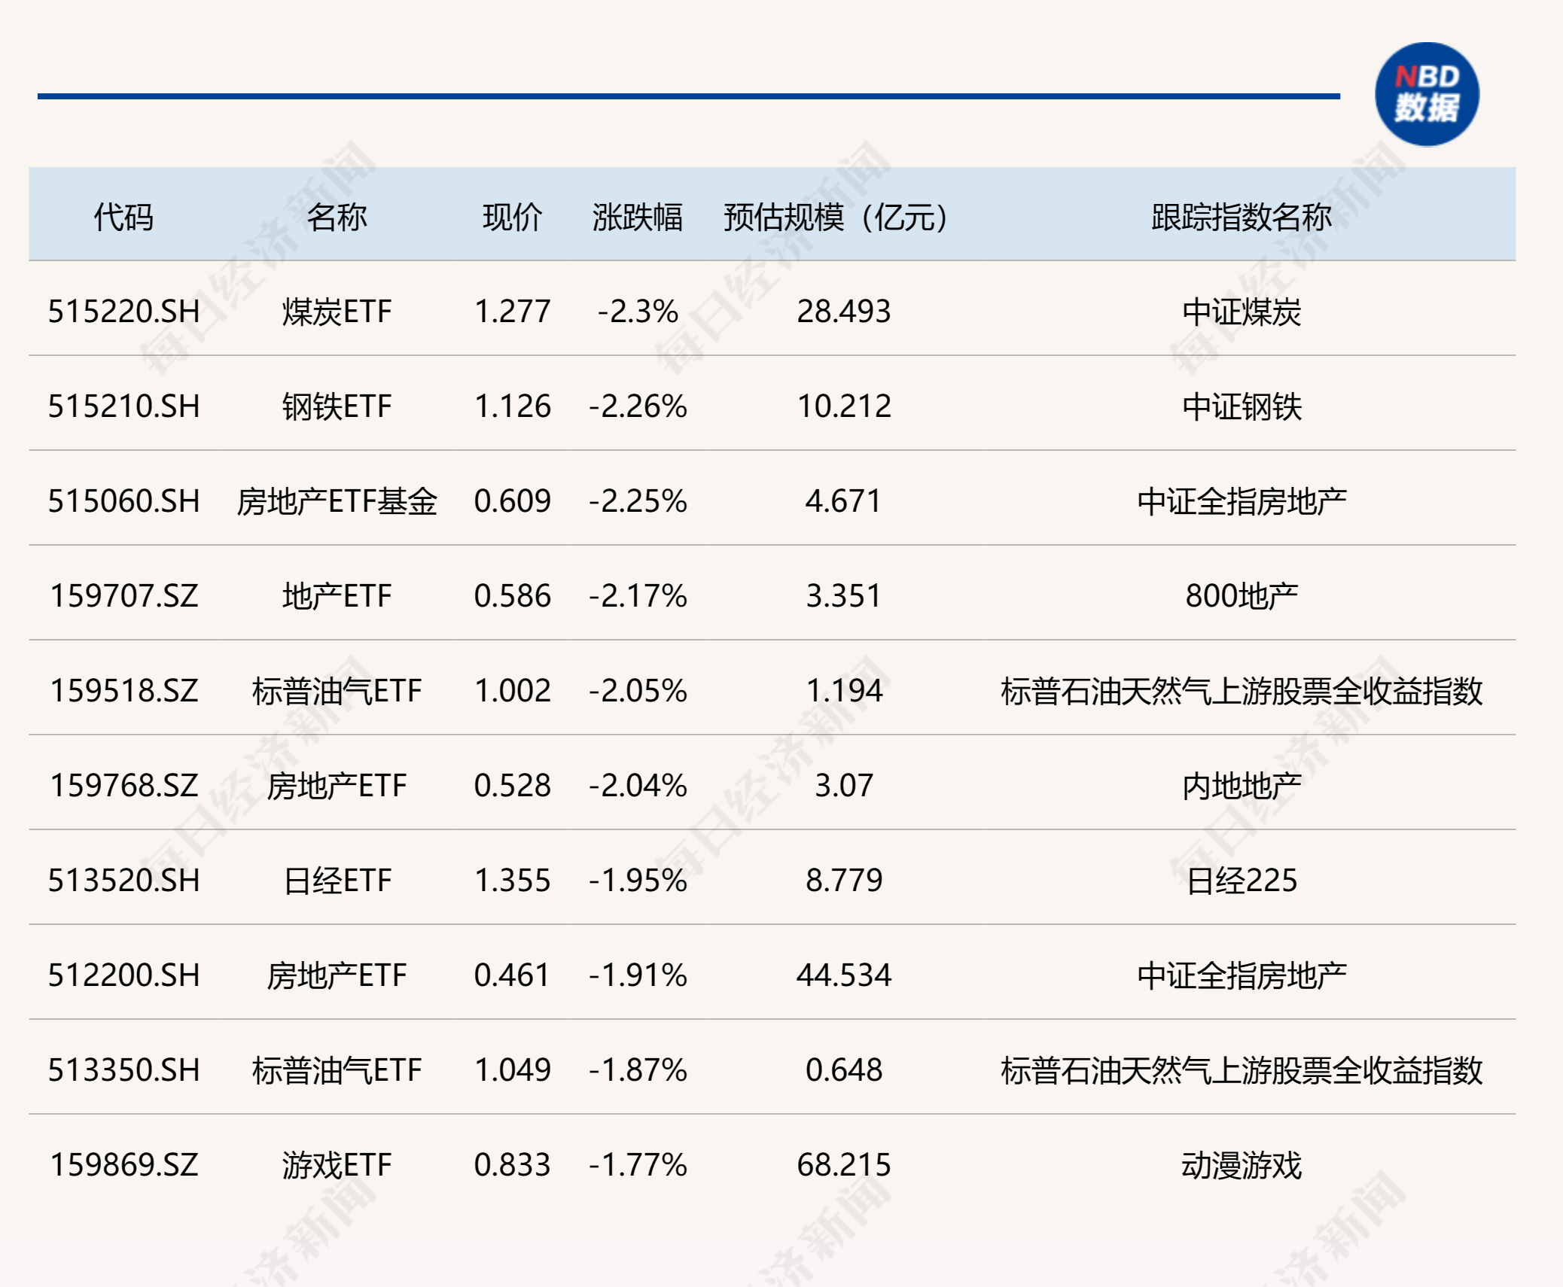The width and height of the screenshot is (1563, 1287).
Task: Click price value 1.126
Action: [513, 406]
